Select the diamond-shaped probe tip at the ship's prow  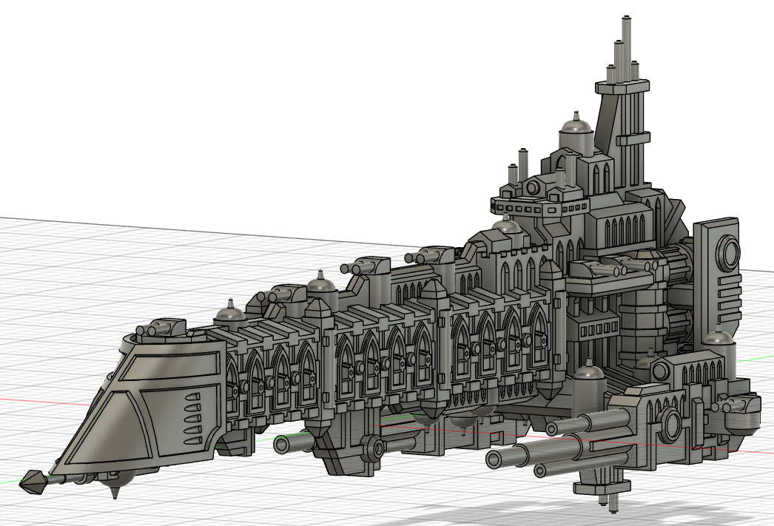click(35, 481)
